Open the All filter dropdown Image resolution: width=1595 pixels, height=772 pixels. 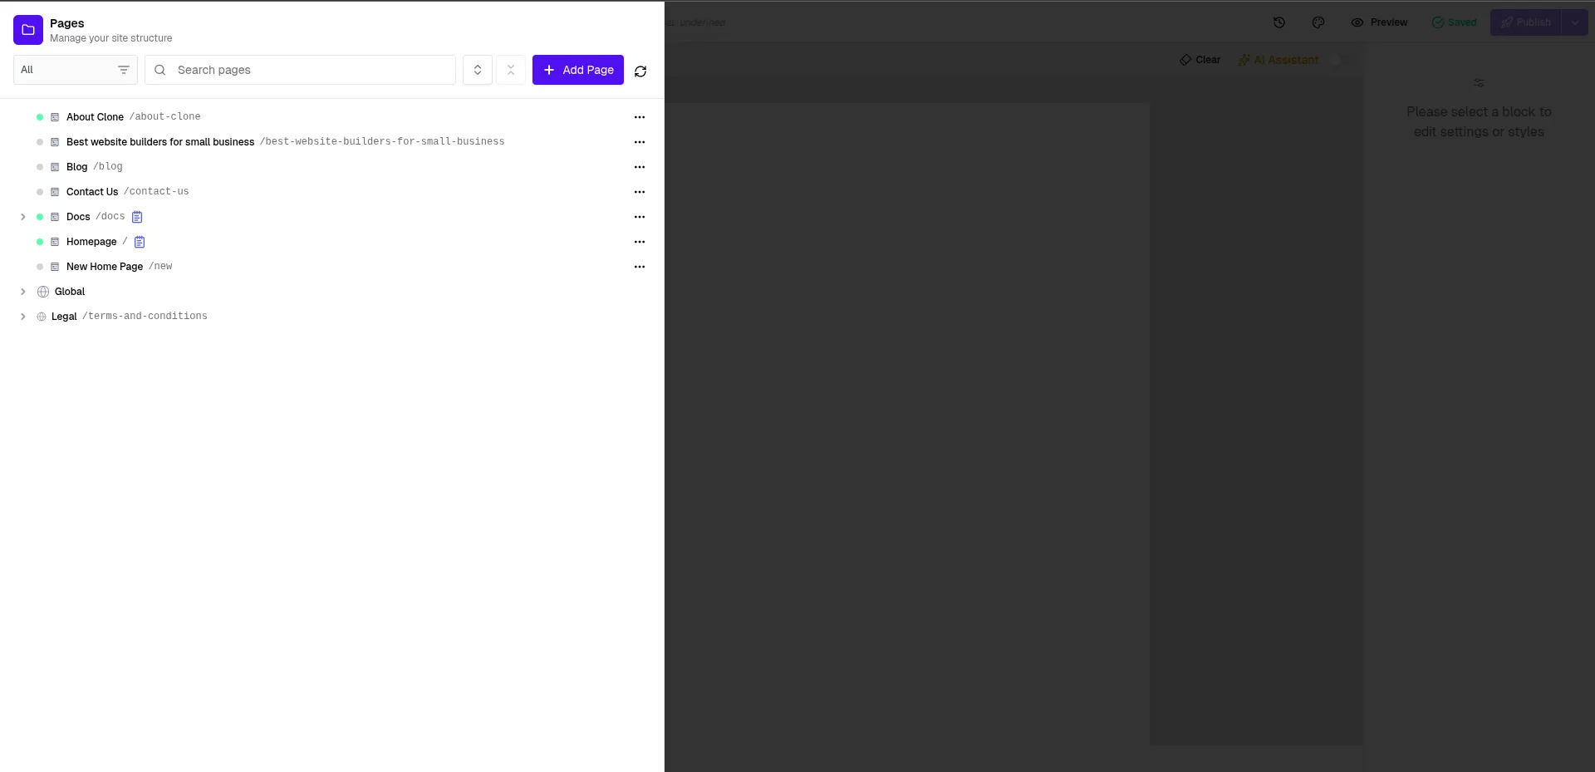[76, 70]
